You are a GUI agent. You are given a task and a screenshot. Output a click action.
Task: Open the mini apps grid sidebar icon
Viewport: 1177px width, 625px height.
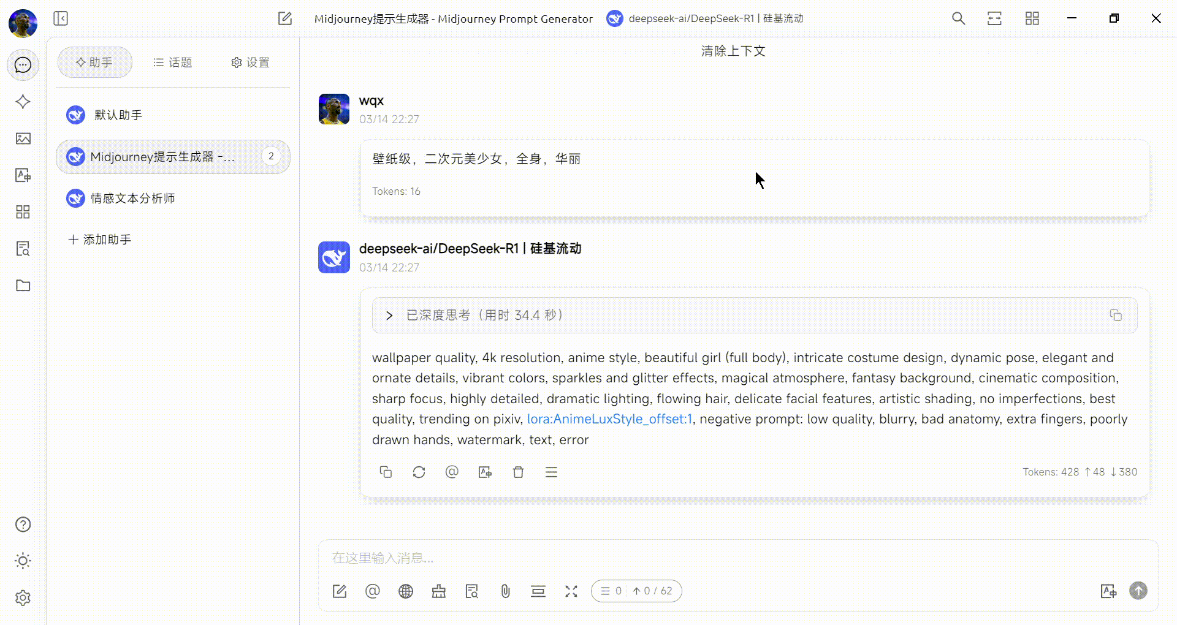coord(23,212)
